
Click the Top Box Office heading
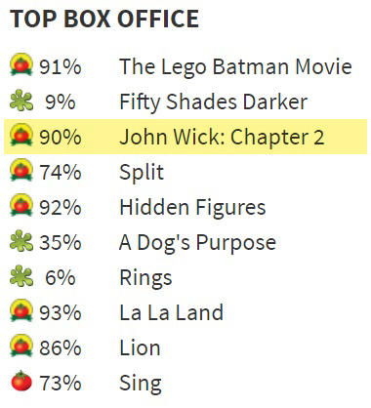(x=104, y=19)
